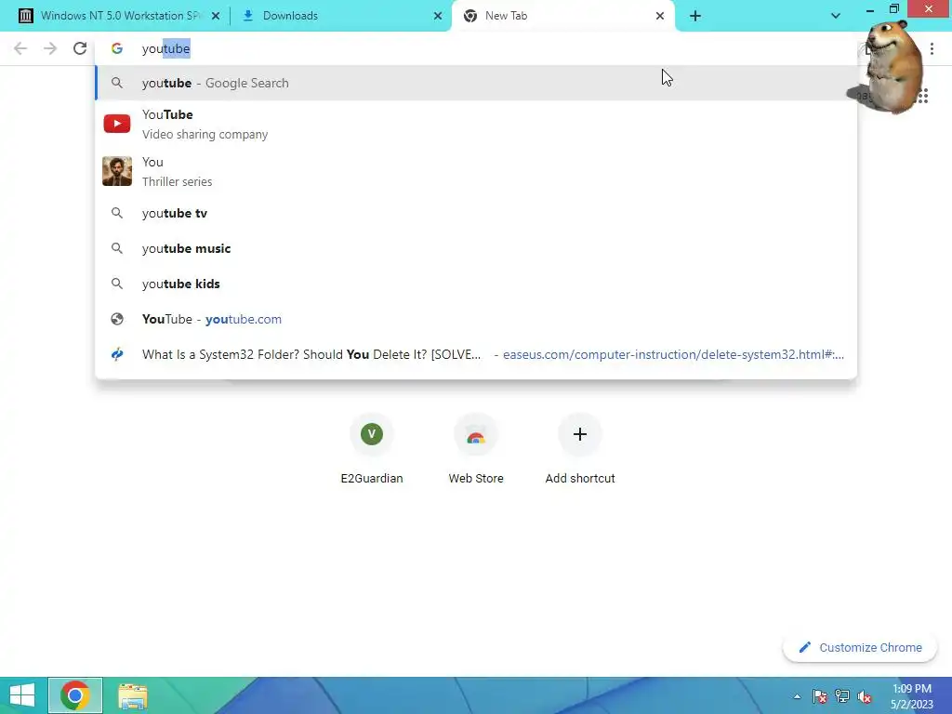The image size is (952, 714).
Task: Choose the 'youtube kids' suggestion
Action: pos(476,284)
